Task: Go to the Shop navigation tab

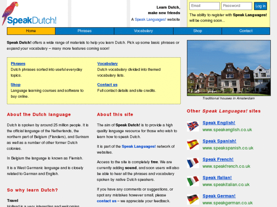Action: [x=197, y=31]
